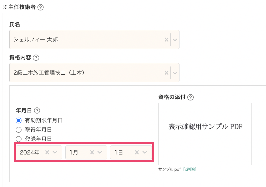Open the day dropdown showing 1日
Image resolution: width=266 pixels, height=187 pixels.
click(131, 152)
